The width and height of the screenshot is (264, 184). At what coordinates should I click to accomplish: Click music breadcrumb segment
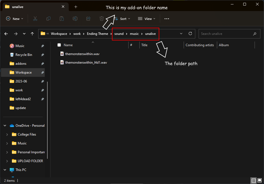(134, 34)
